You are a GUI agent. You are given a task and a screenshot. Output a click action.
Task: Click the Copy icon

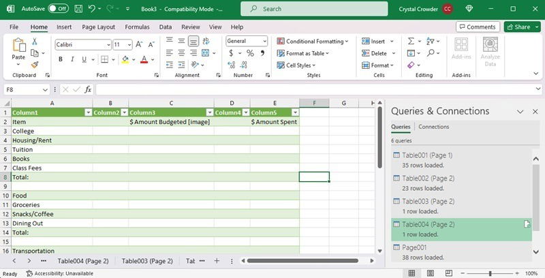point(35,53)
